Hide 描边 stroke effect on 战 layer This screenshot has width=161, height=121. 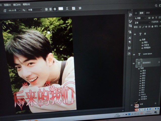143,43
